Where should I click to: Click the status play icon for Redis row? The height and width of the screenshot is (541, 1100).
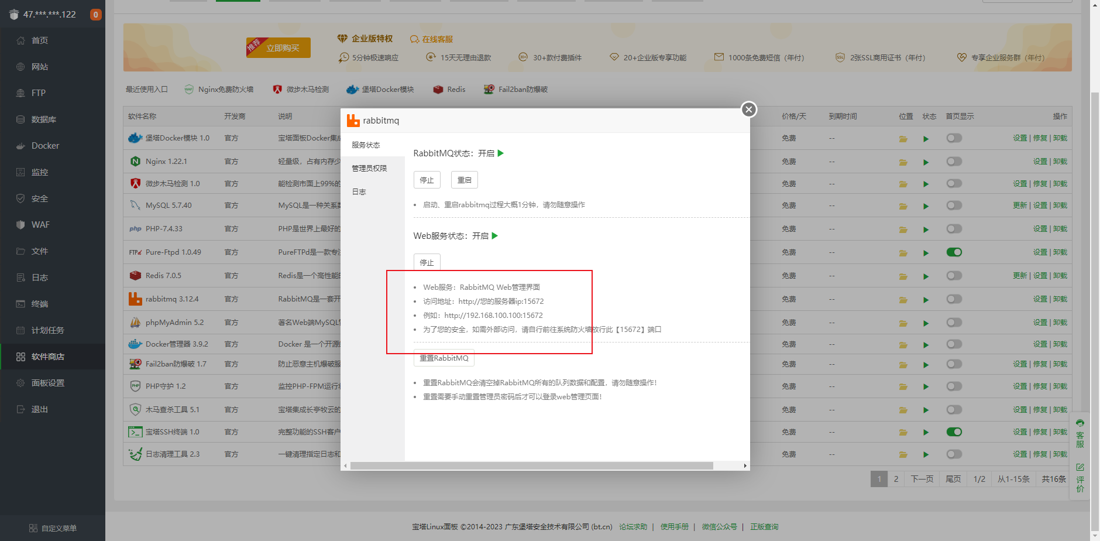click(x=926, y=276)
